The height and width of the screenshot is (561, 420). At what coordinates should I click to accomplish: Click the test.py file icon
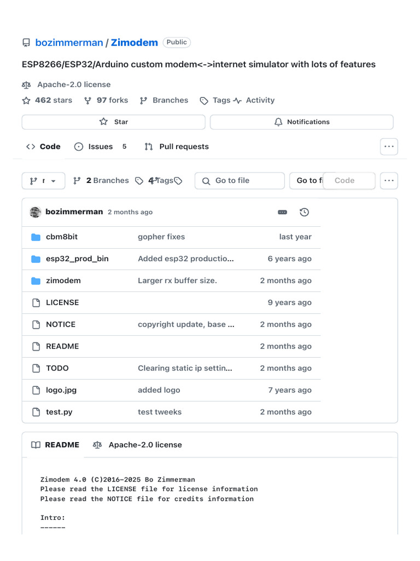point(36,412)
